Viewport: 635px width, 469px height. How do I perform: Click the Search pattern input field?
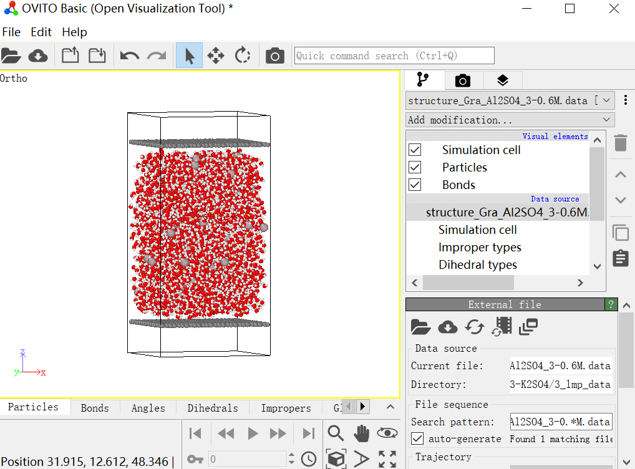click(x=561, y=422)
